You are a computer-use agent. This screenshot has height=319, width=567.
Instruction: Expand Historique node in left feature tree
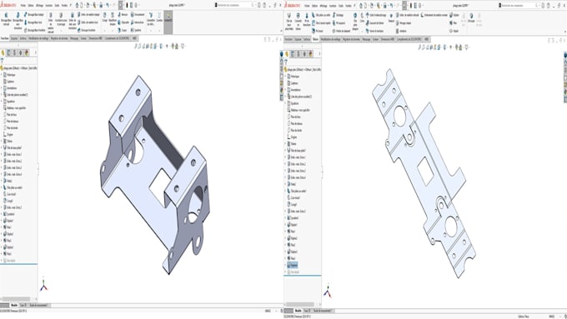click(2, 75)
